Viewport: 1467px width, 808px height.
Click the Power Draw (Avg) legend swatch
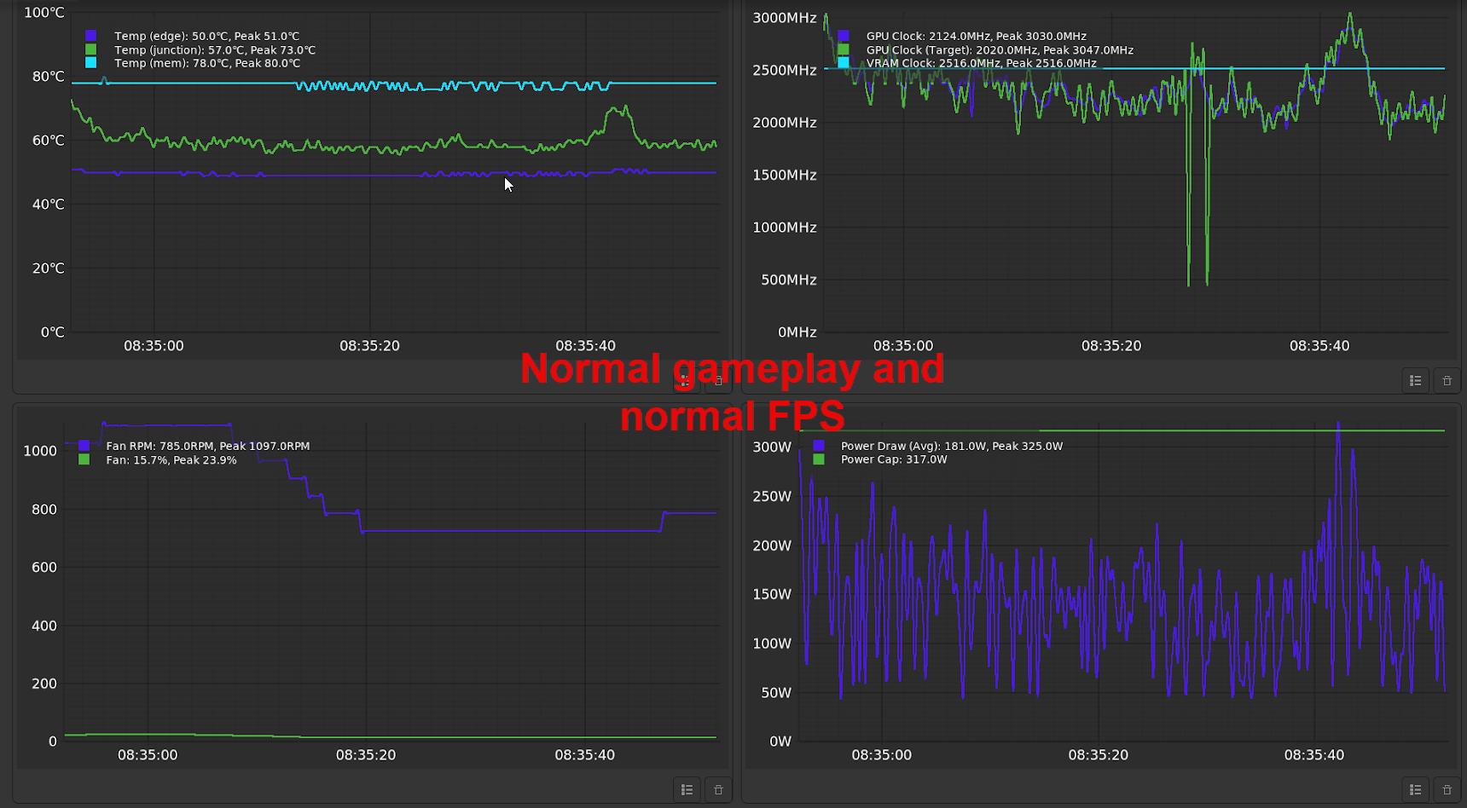[x=819, y=446]
